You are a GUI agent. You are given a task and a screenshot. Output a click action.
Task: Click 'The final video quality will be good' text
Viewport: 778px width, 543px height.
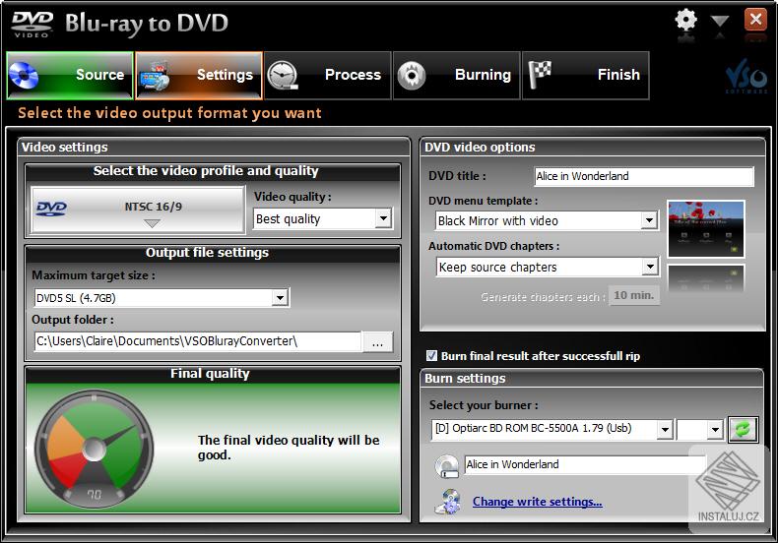(289, 448)
